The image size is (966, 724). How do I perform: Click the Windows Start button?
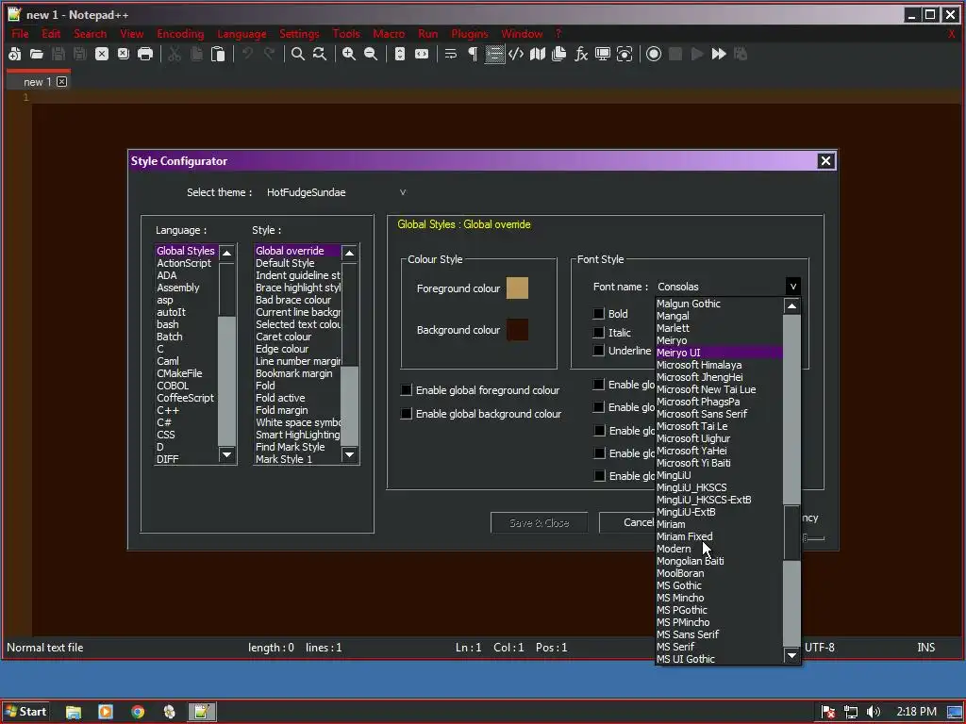[x=25, y=712]
